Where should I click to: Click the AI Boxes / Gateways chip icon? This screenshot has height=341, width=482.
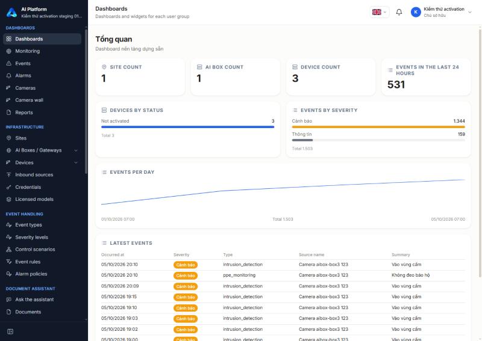9,150
